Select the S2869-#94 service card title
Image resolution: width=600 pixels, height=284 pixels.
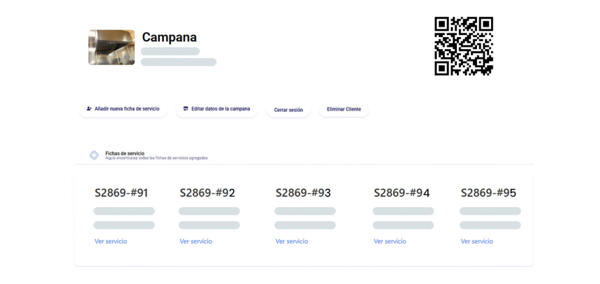402,193
